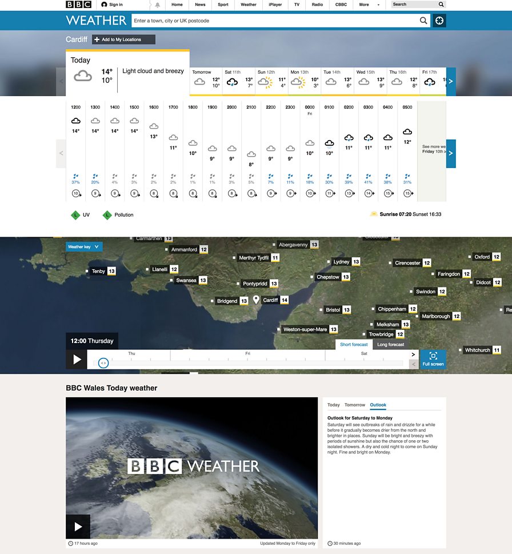The image size is (512, 554).
Task: Play the BBC Wales Today weather video
Action: 78,527
